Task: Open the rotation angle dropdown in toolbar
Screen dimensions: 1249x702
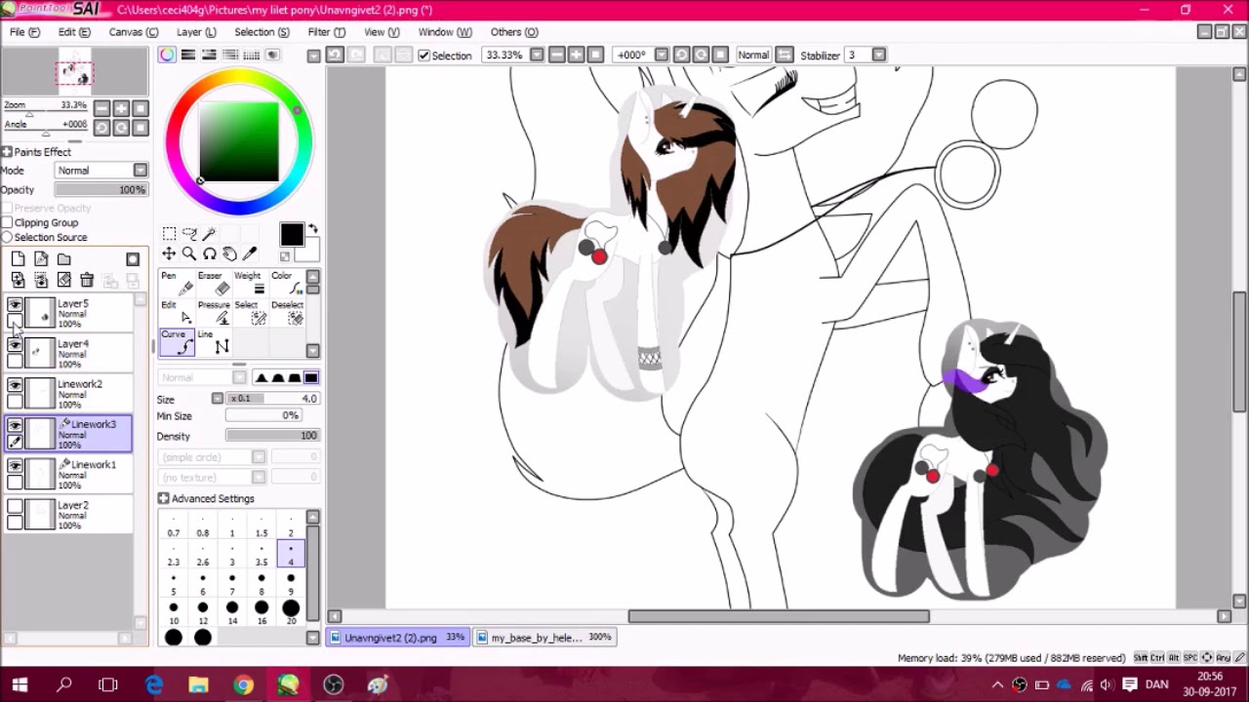Action: click(662, 56)
